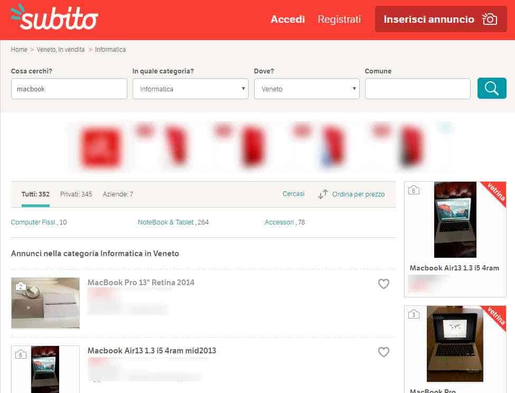Click photo count icon on MacBook Pro Retina thumbnail
The height and width of the screenshot is (393, 515).
tap(21, 286)
